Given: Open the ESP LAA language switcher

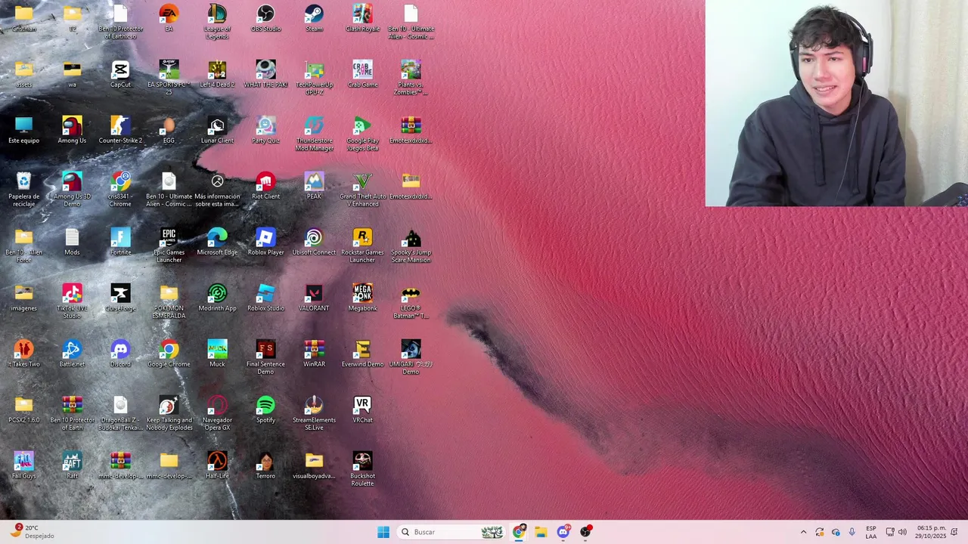Looking at the screenshot, I should coord(871,532).
